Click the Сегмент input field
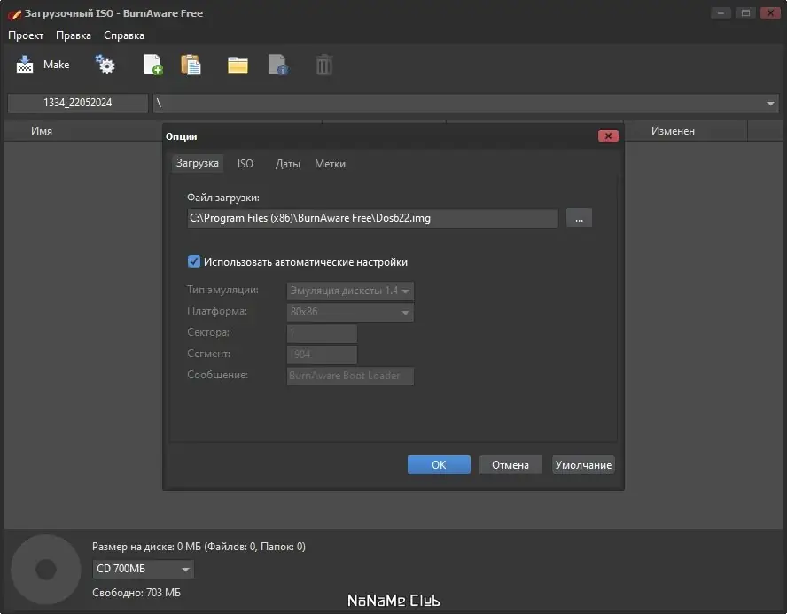Screen dimensions: 787x614 [322, 354]
